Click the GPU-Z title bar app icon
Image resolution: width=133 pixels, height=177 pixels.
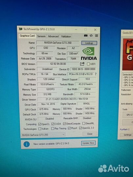point(21,29)
